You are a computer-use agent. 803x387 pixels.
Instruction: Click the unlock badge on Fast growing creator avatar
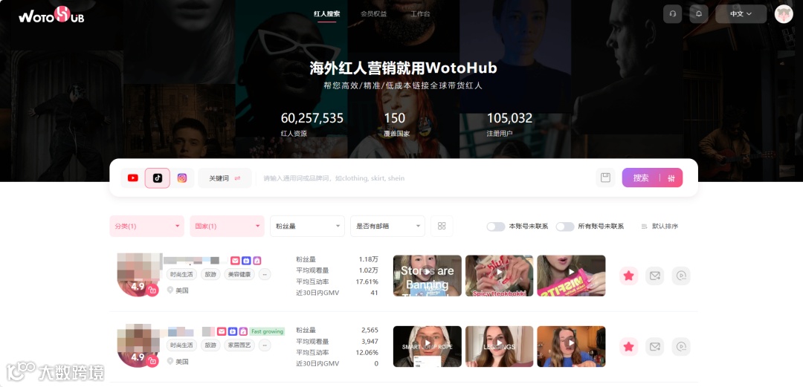(152, 361)
